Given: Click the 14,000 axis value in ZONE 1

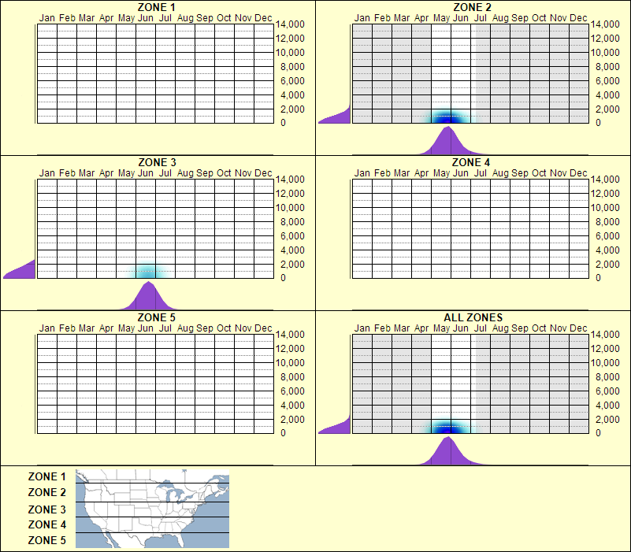Looking at the screenshot, I should click(x=291, y=24).
